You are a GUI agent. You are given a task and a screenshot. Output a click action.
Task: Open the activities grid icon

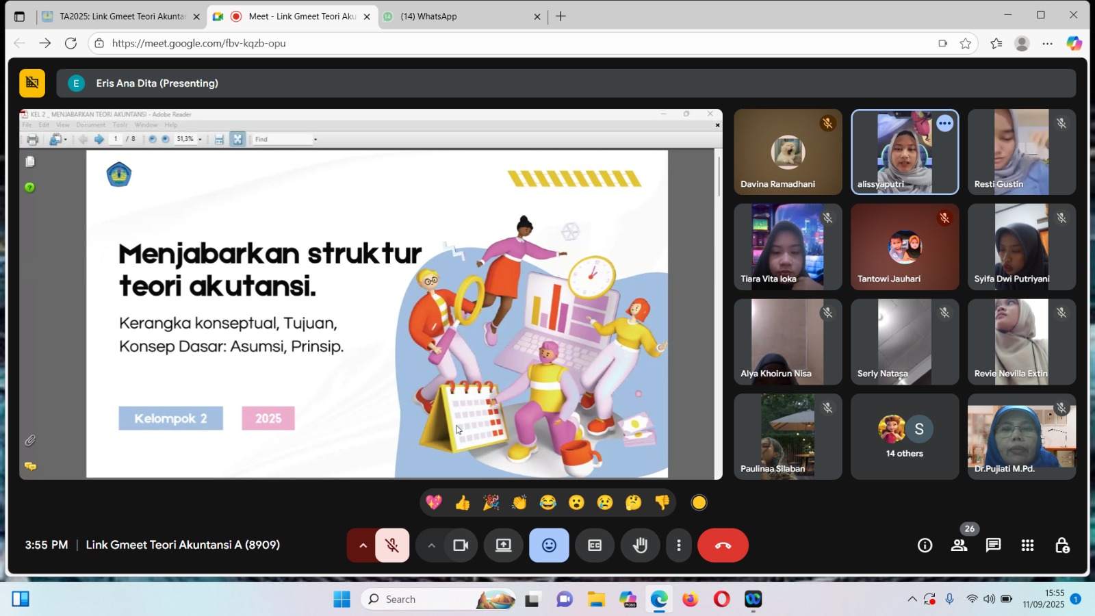pyautogui.click(x=1027, y=546)
